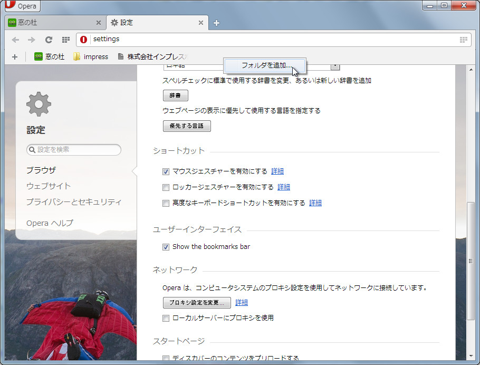Click the vertical scrollbar thumb

(x=471, y=261)
